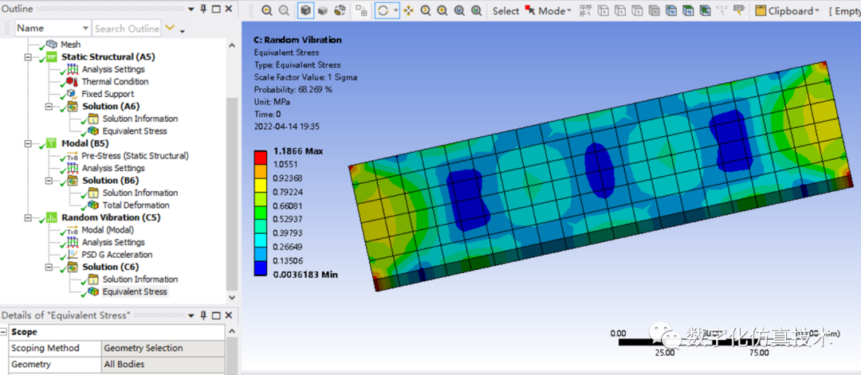Collapse the Solution (B6) node
The width and height of the screenshot is (861, 375).
pos(49,181)
